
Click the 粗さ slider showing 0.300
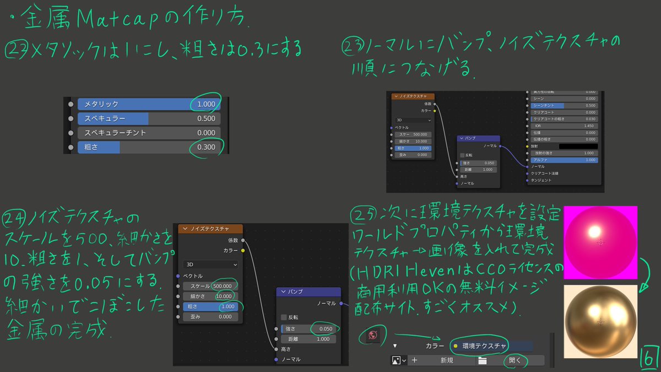point(149,147)
